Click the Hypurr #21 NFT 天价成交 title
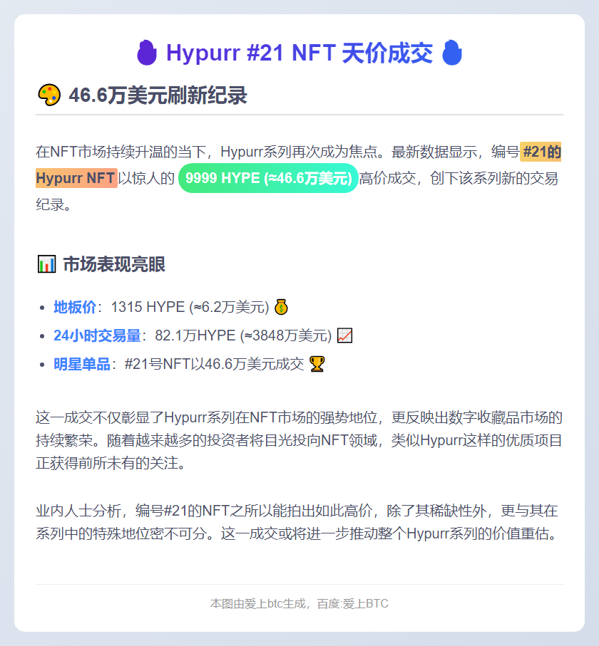Image resolution: width=599 pixels, height=646 pixels. [299, 51]
